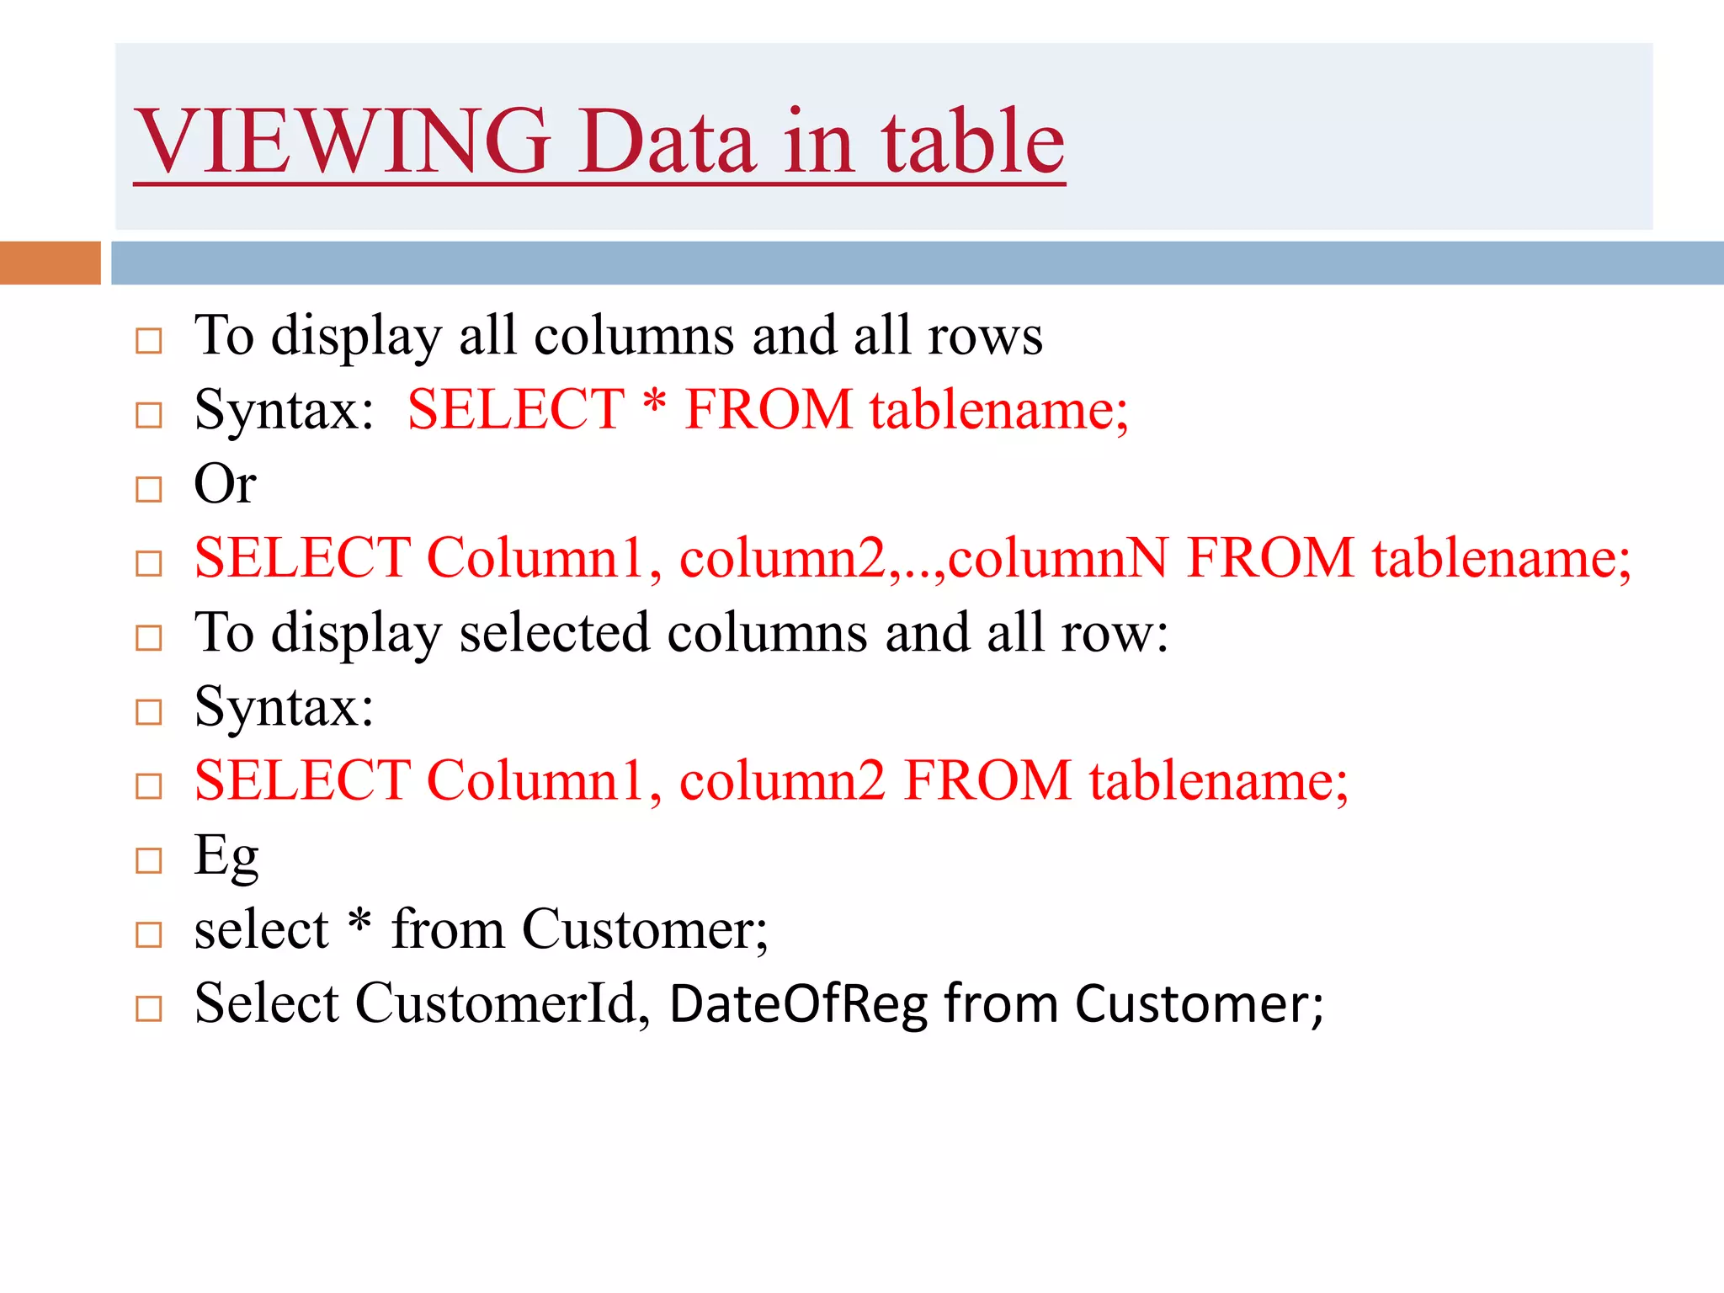Select the line 'To display all columns and all rows'
The width and height of the screenshot is (1724, 1293).
619,337
